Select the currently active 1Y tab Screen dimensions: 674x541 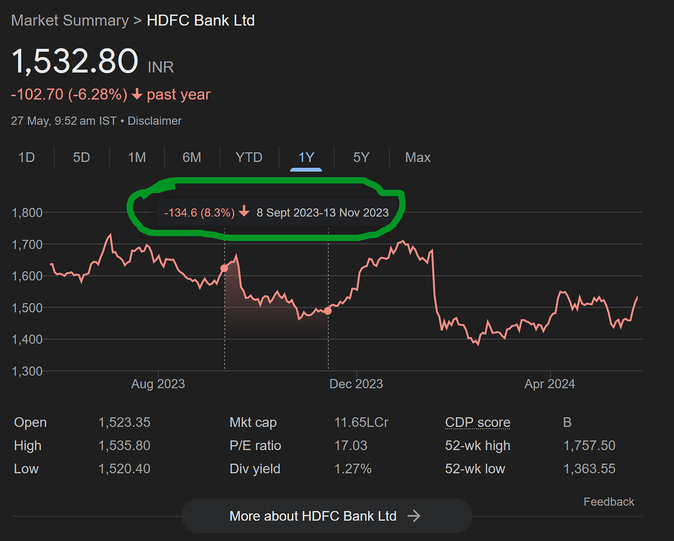point(306,157)
